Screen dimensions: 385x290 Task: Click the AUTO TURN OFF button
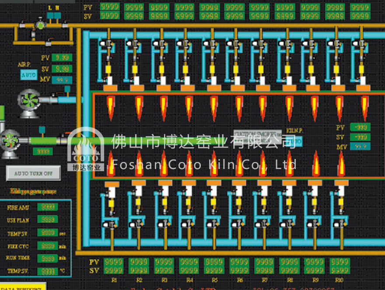33,173
